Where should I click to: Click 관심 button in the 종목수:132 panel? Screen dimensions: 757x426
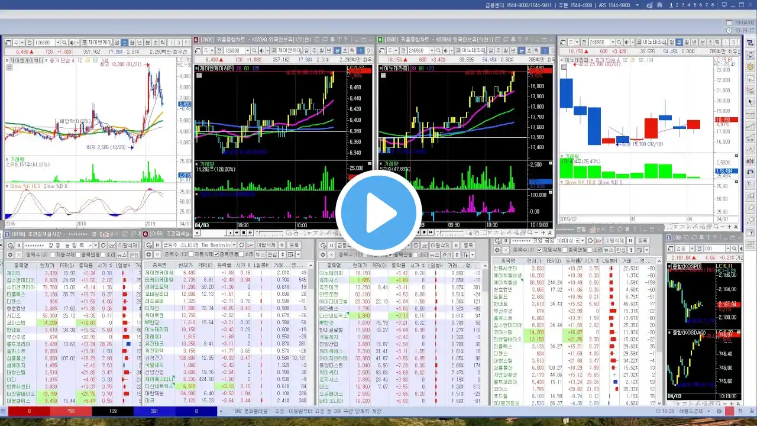click(273, 254)
